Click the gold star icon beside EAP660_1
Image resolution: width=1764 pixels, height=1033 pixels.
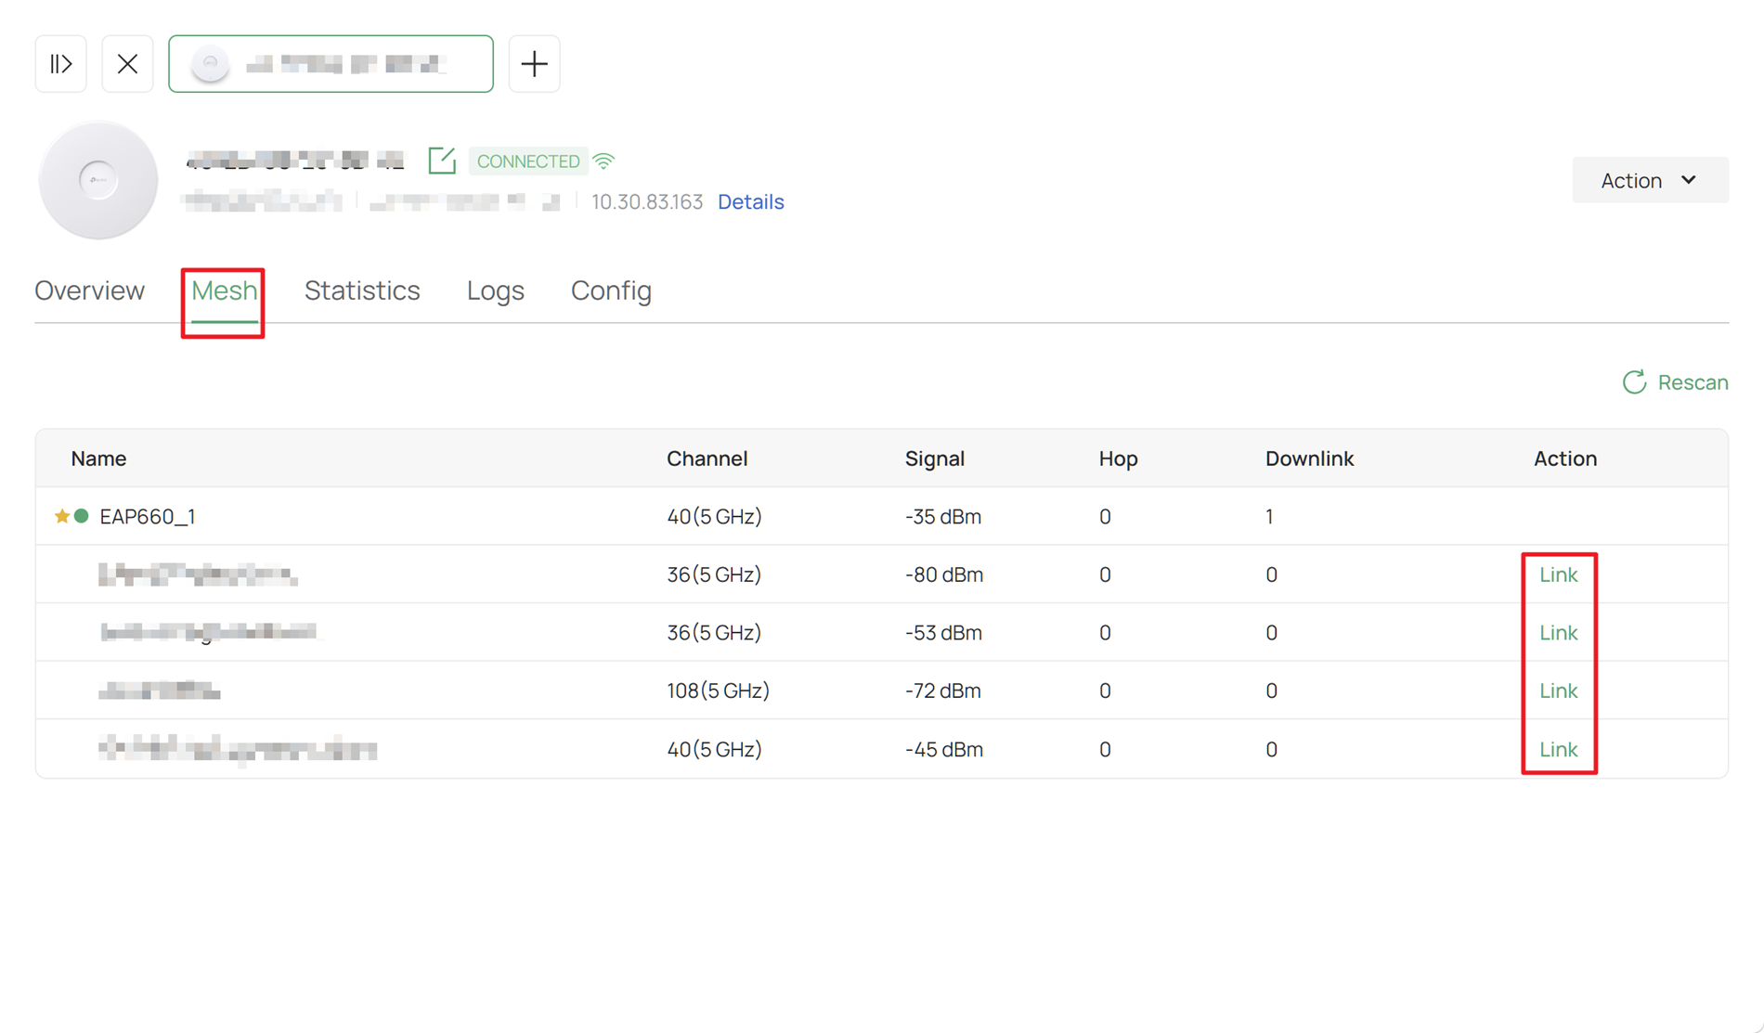click(x=62, y=516)
